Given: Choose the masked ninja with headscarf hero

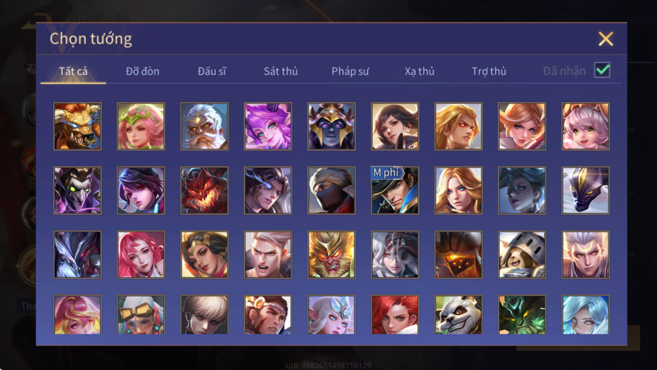Looking at the screenshot, I should [x=331, y=190].
